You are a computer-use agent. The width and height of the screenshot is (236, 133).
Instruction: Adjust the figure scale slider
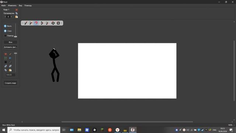coord(15,53)
